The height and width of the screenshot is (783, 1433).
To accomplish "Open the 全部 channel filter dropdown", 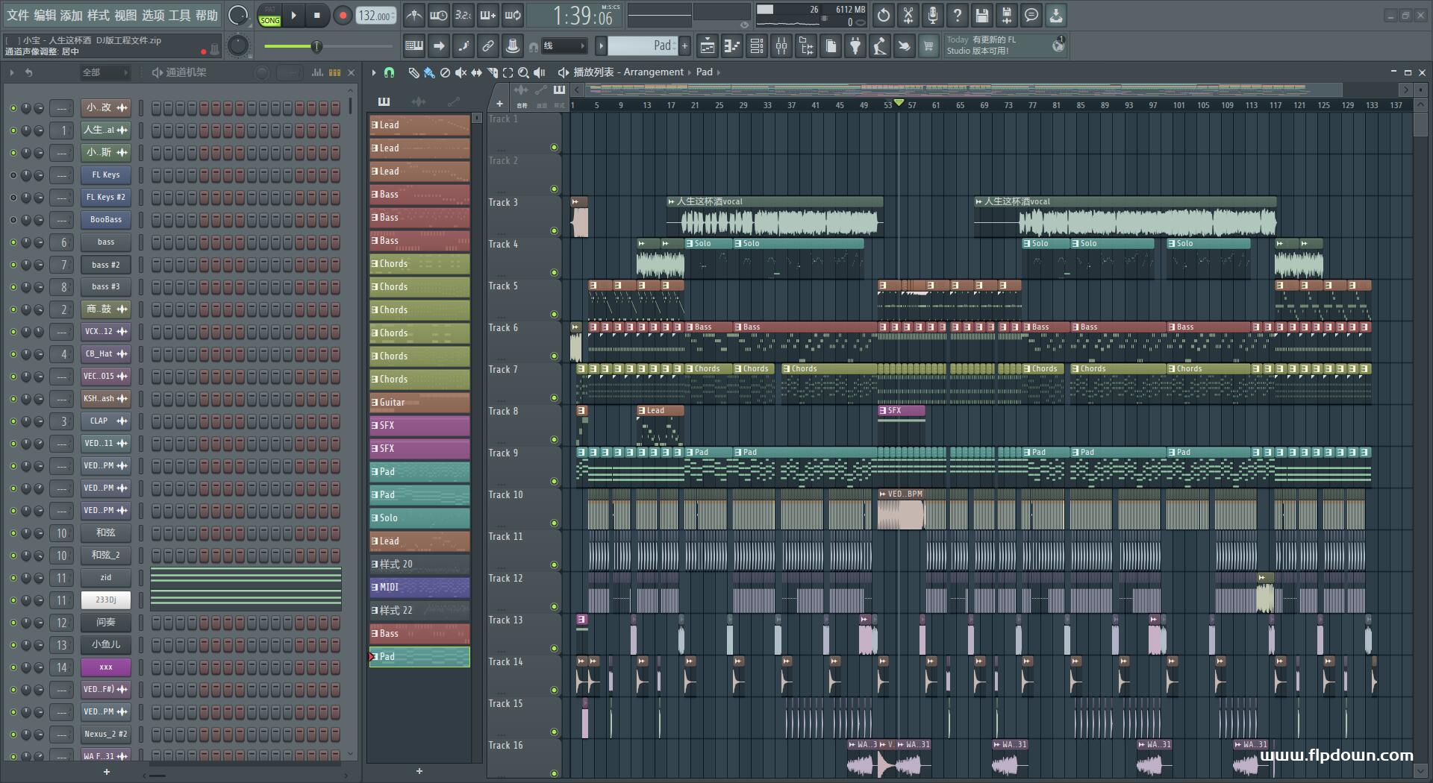I will point(104,72).
